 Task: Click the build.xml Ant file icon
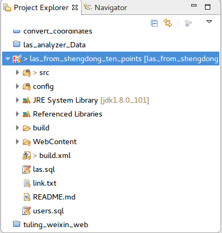tap(27, 155)
